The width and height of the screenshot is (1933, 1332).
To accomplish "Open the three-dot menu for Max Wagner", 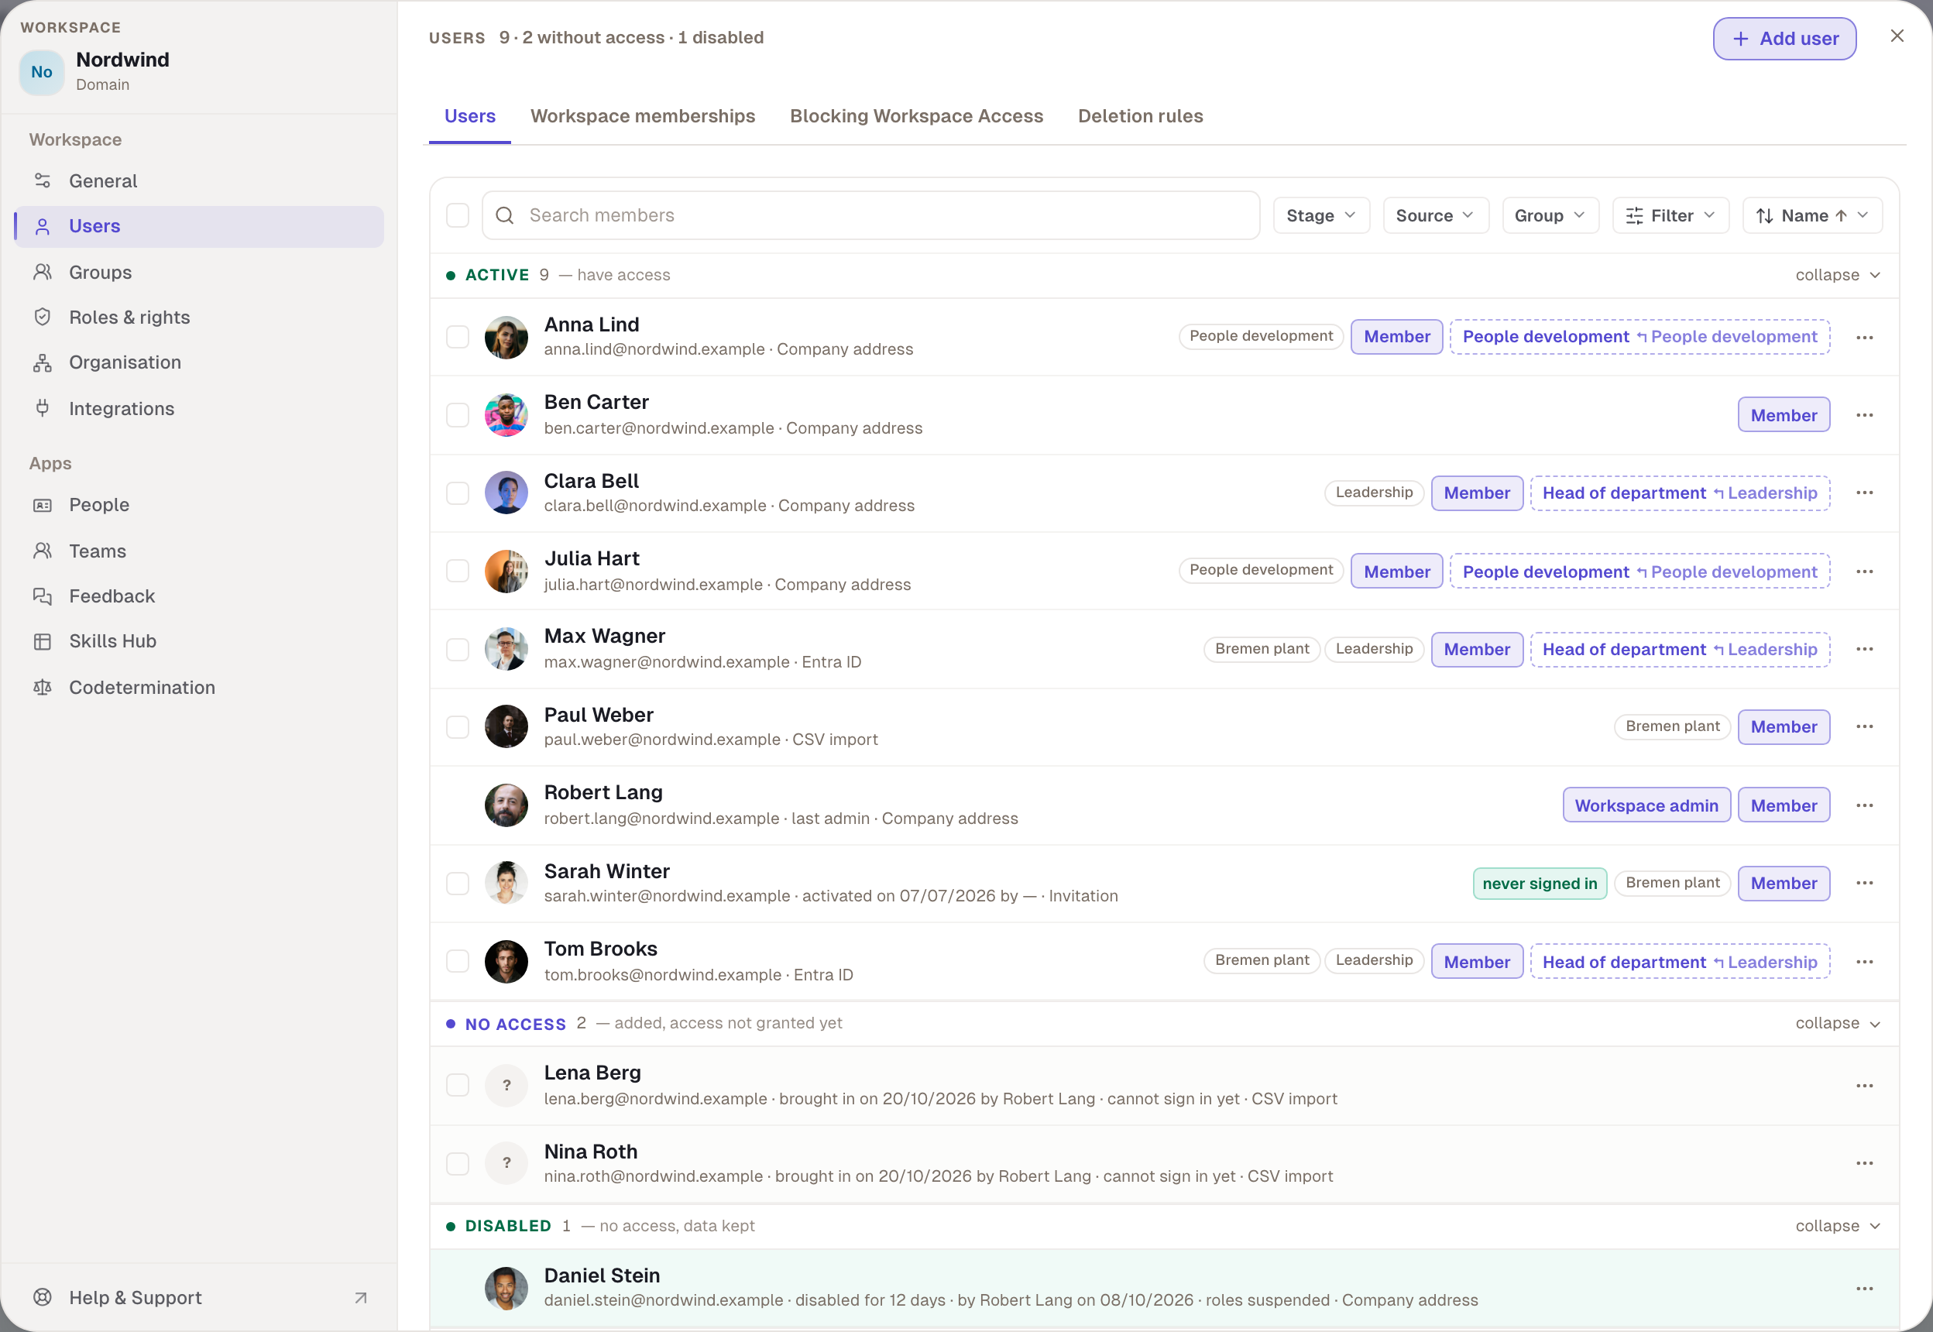I will [x=1865, y=648].
